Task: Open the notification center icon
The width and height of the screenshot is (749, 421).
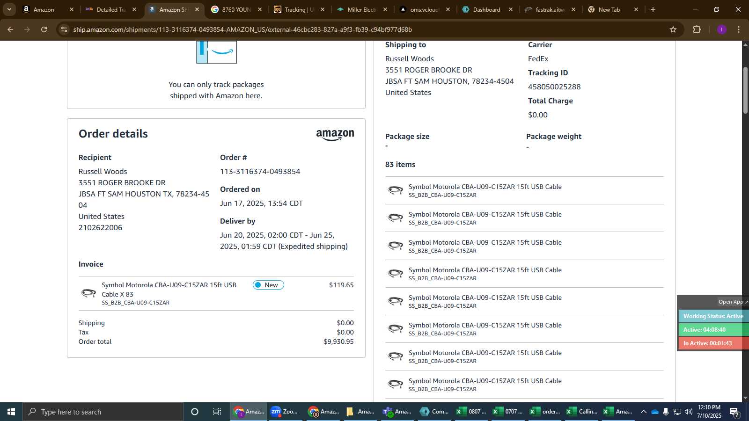Action: coord(735,412)
